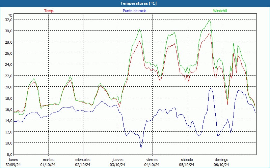Click the 24,0 y-axis value
This screenshot has width=270, height=168.
(x=9, y=65)
